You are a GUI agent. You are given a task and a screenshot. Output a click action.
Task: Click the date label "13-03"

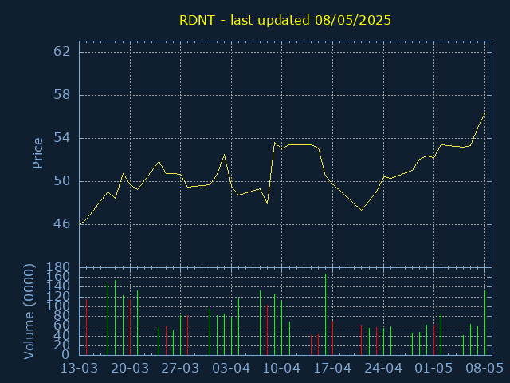pyautogui.click(x=80, y=369)
